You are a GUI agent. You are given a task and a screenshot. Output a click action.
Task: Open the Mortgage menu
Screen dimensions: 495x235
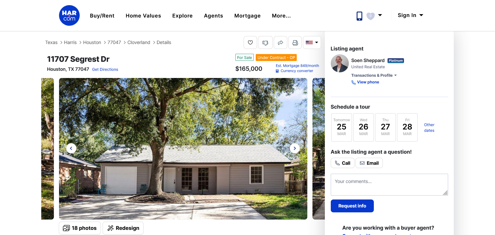click(x=247, y=16)
